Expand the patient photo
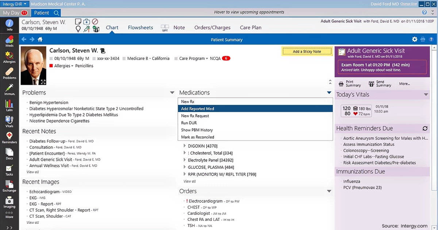438x230 pixels. tap(43, 82)
